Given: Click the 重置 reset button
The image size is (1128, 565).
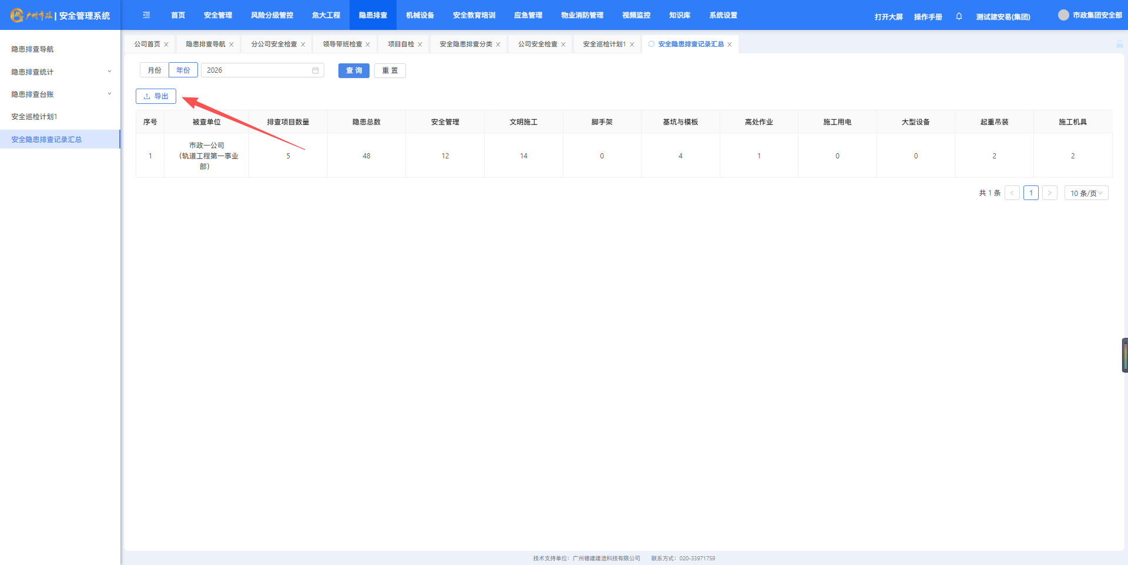Looking at the screenshot, I should click(390, 70).
